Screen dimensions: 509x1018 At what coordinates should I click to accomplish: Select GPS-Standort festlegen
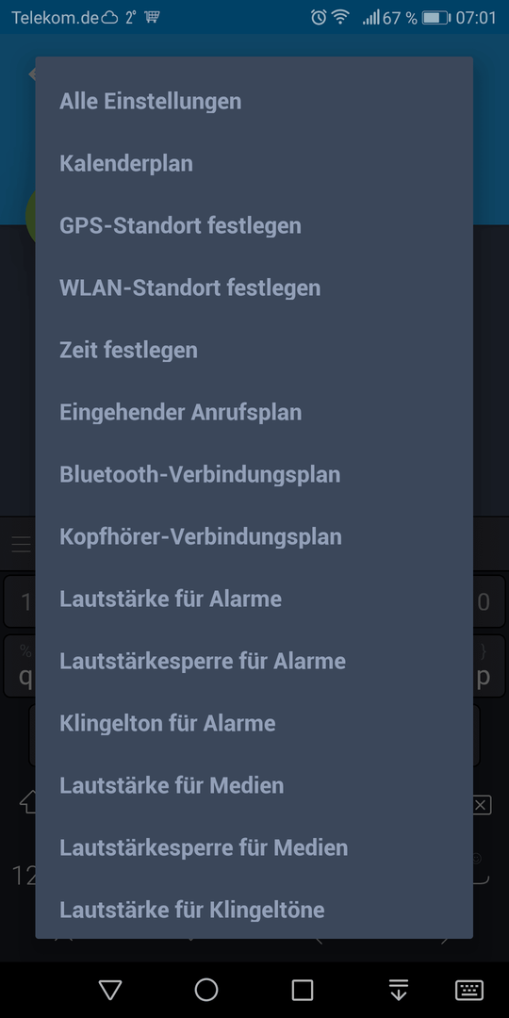coord(254,226)
